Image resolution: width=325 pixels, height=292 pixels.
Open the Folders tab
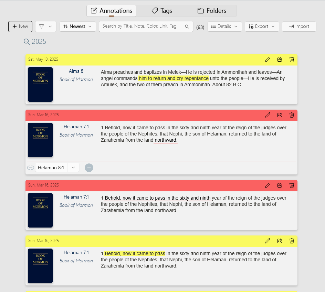point(212,11)
